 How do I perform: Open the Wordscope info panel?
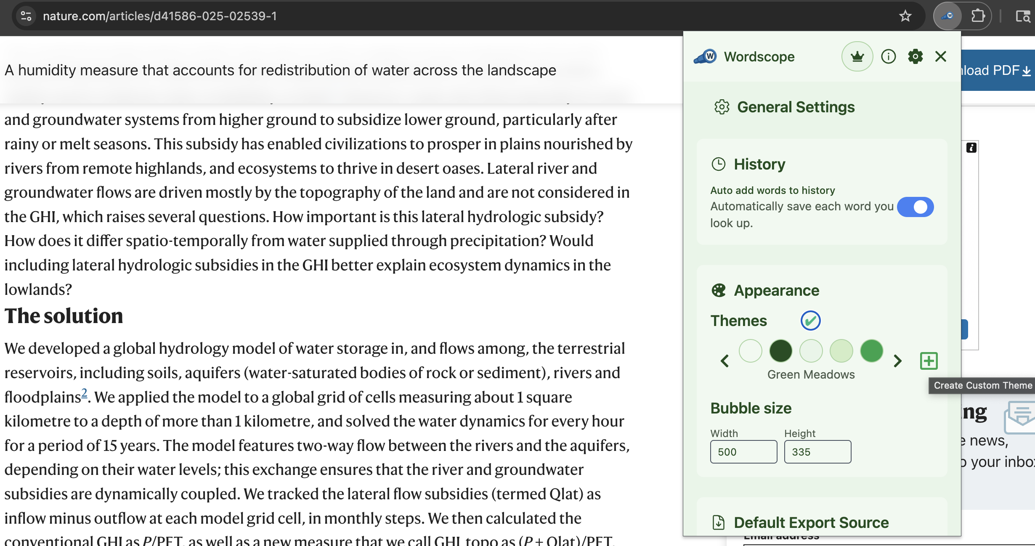pyautogui.click(x=889, y=56)
